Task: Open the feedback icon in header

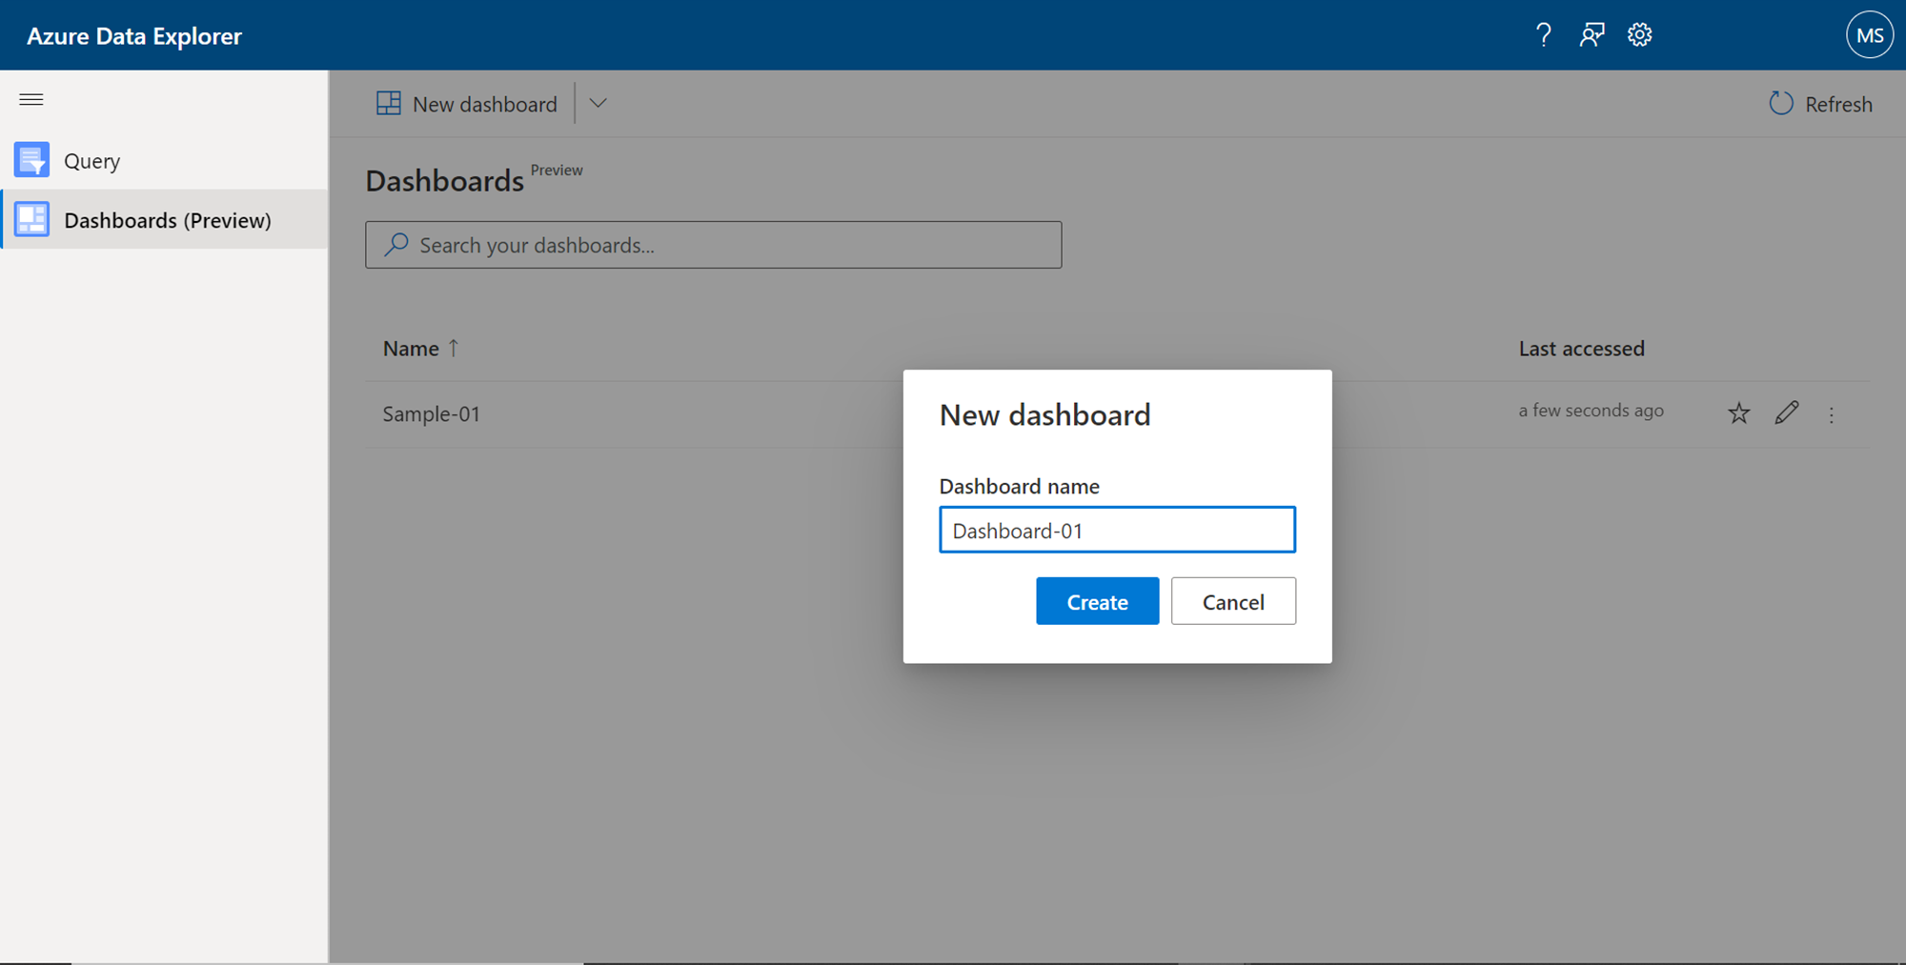Action: coord(1592,35)
